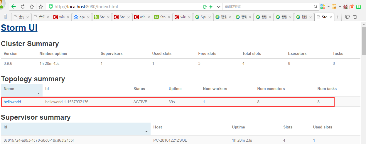Viewport: 366px width, 144px height.
Task: Sort supervisors via Id column header arrow
Action: 146,132
